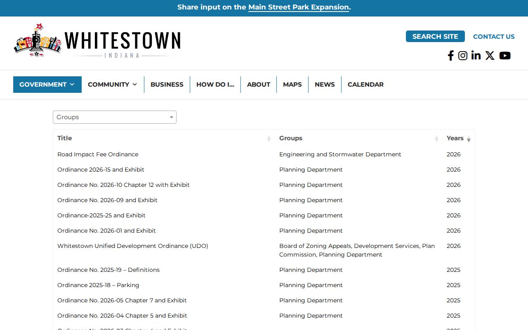Go to homepage via Whitestown Indiana logo
This screenshot has width=528, height=330.
97,40
